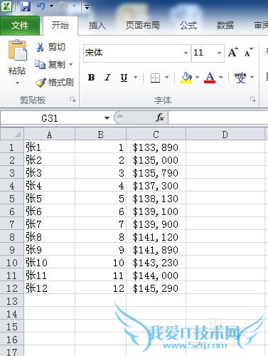Apply red font color button
The height and width of the screenshot is (356, 268).
(x=210, y=78)
